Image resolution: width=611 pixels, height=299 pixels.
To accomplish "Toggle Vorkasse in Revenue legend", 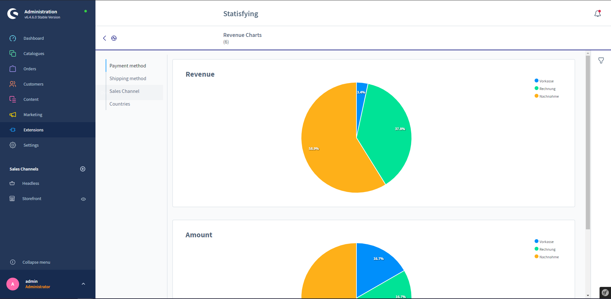I will click(544, 81).
